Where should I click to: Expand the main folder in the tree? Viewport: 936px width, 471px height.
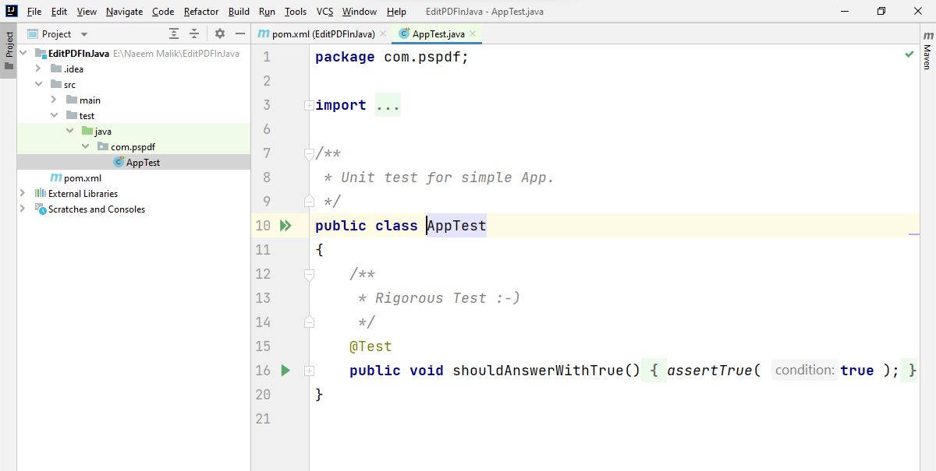coord(54,100)
